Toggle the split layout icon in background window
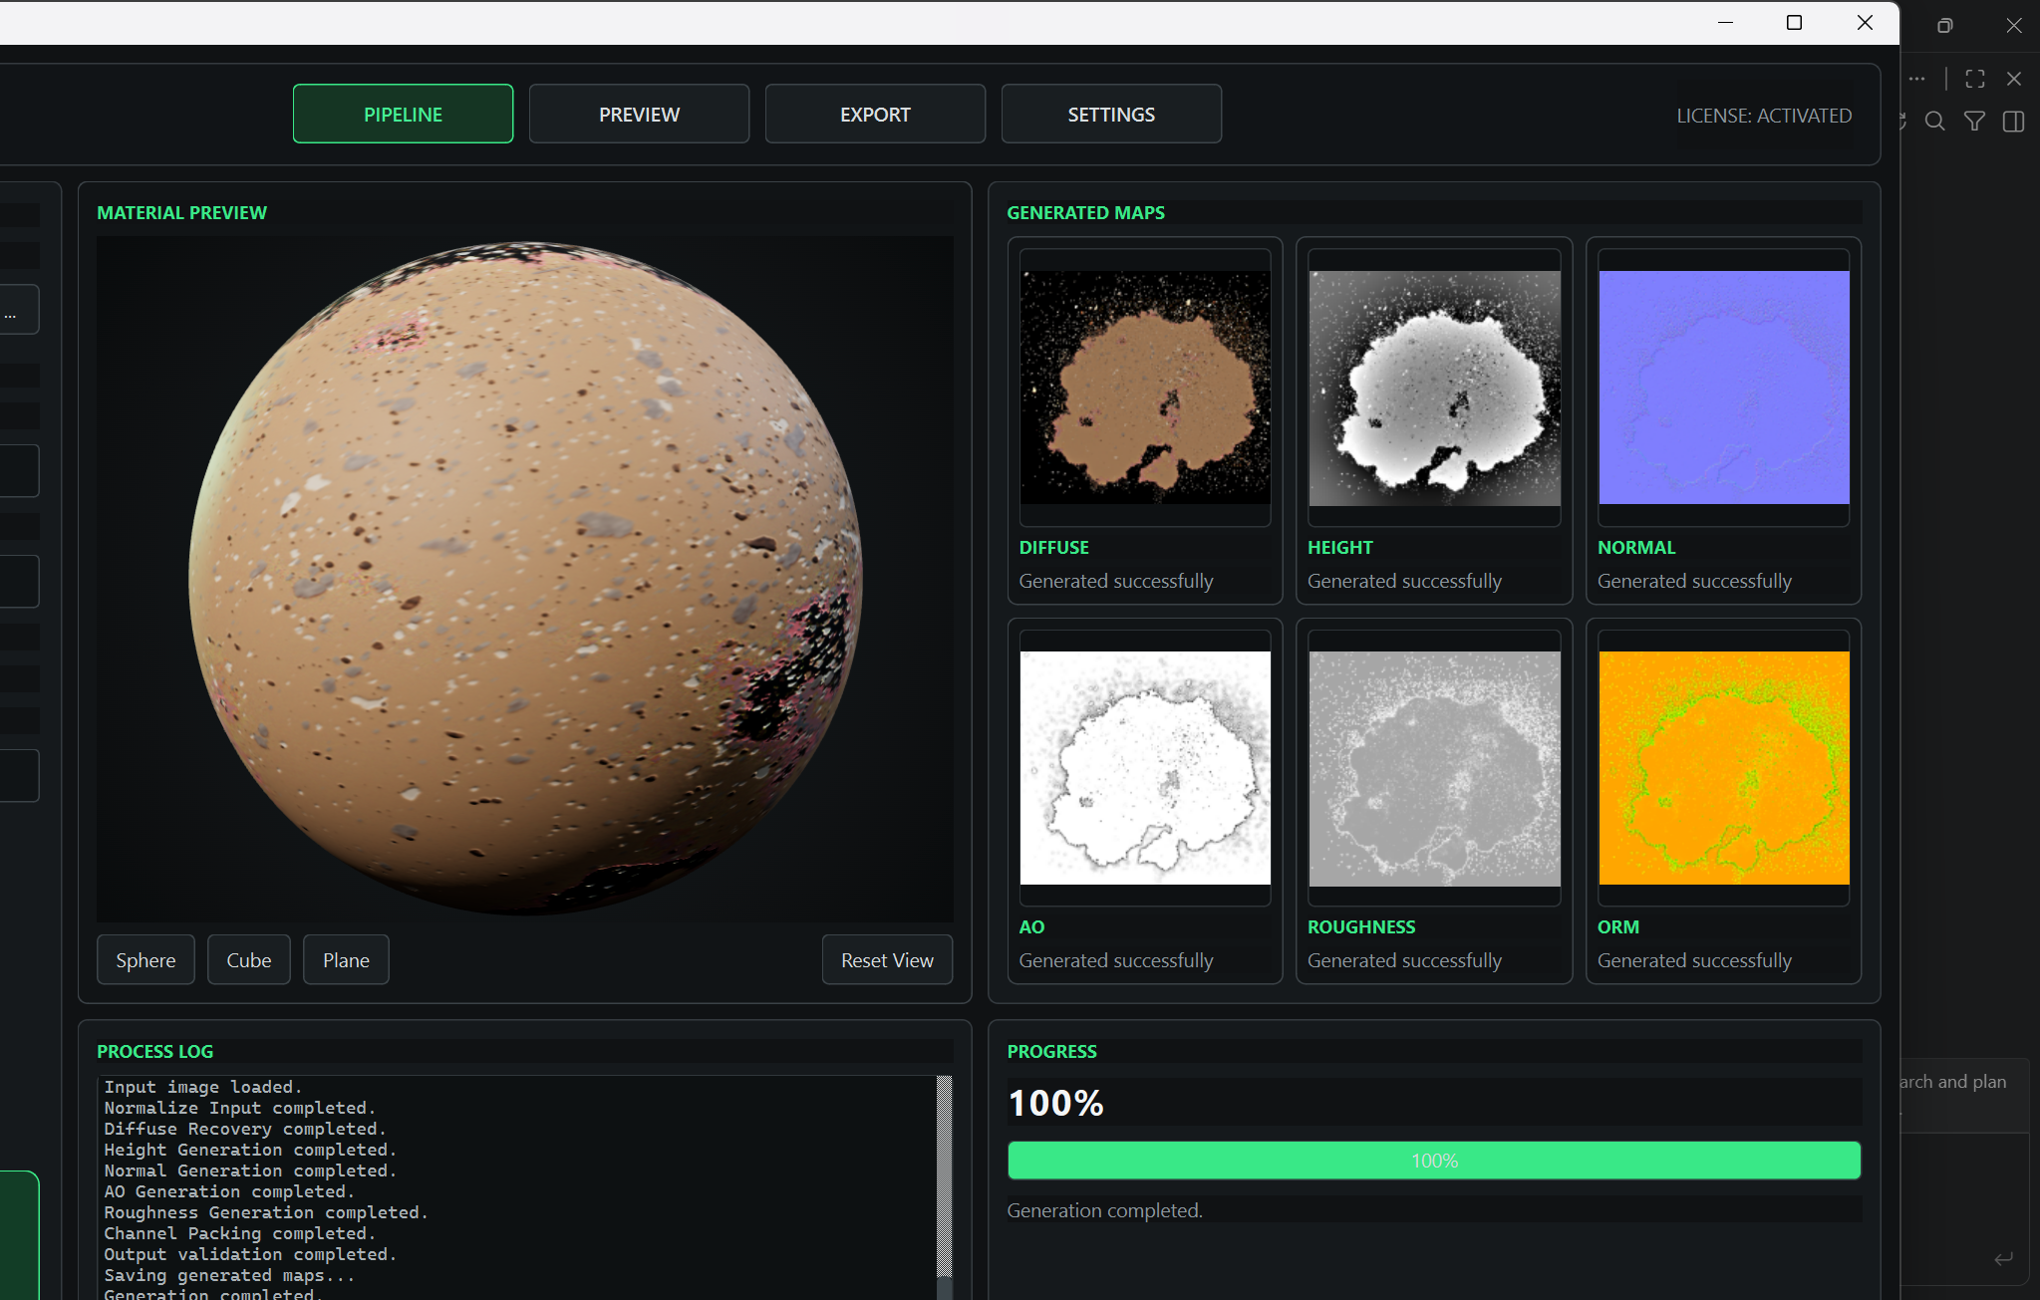Screen dimensions: 2040x1300 coord(2014,122)
